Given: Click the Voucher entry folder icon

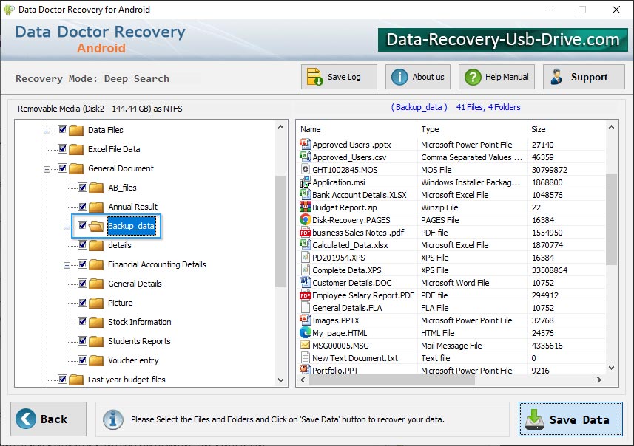Looking at the screenshot, I should (96, 360).
